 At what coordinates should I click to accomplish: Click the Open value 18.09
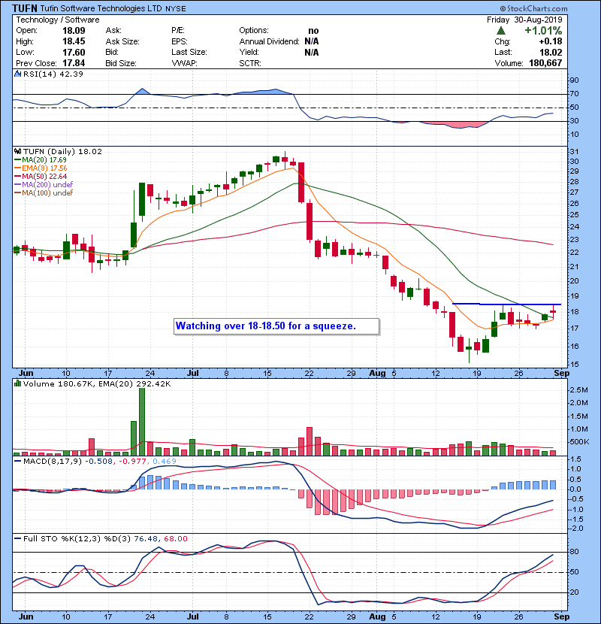click(x=74, y=31)
